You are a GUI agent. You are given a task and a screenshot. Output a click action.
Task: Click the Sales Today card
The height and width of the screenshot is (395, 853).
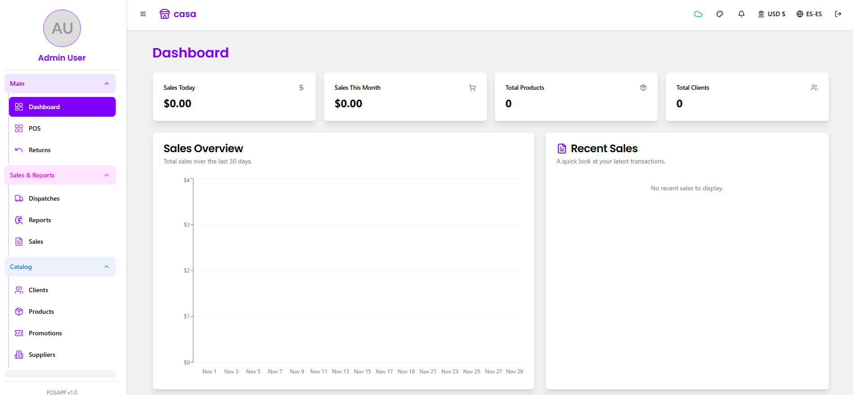(x=234, y=97)
